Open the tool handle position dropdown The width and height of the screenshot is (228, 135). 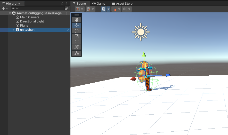79,9
